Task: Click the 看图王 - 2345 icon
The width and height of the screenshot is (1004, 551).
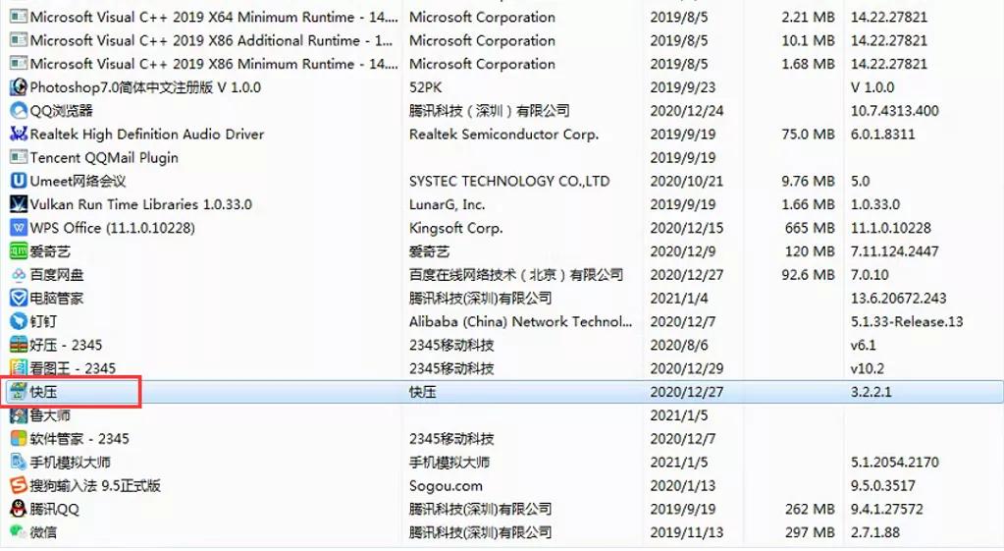Action: pos(20,368)
